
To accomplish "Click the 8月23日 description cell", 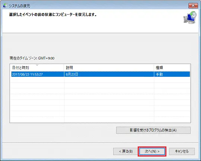I will (x=72, y=74).
